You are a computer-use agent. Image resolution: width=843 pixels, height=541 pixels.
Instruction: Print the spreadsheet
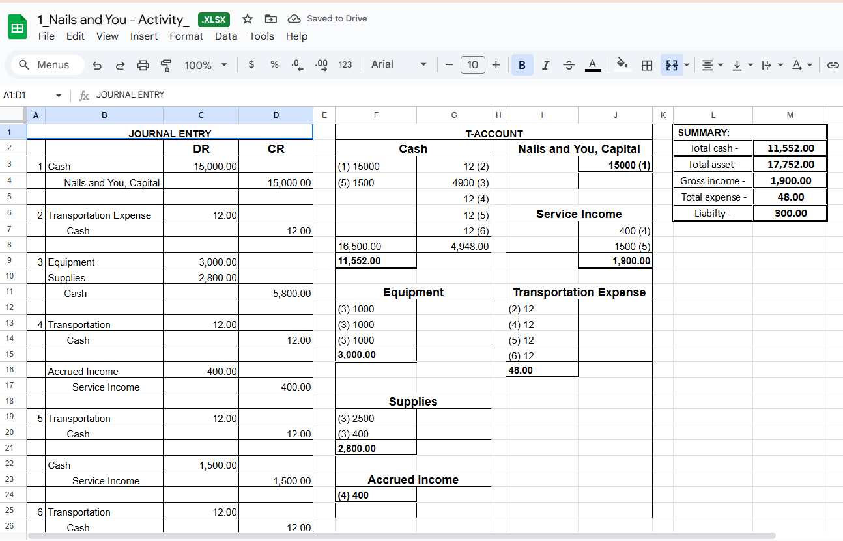143,65
